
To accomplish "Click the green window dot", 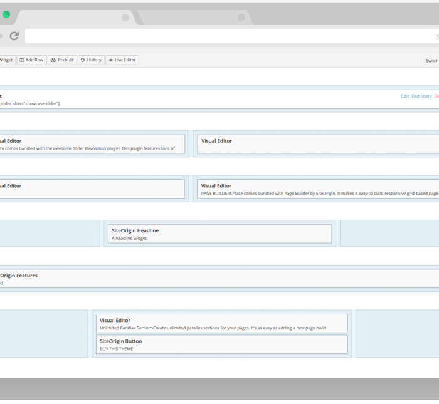I will click(6, 14).
